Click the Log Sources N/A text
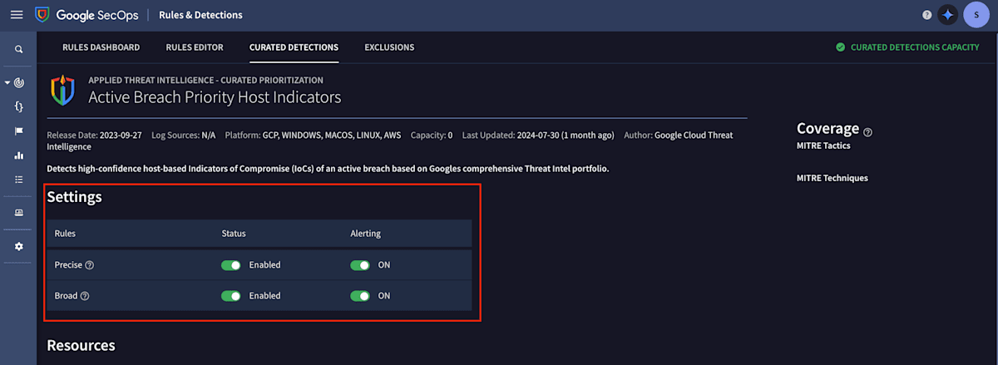998x365 pixels. click(x=183, y=135)
